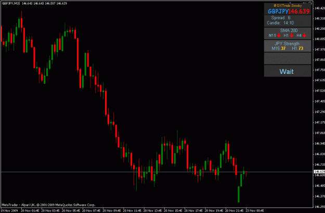325x213 pixels.
Task: Click the 147.520 price axis label
Action: [319, 91]
